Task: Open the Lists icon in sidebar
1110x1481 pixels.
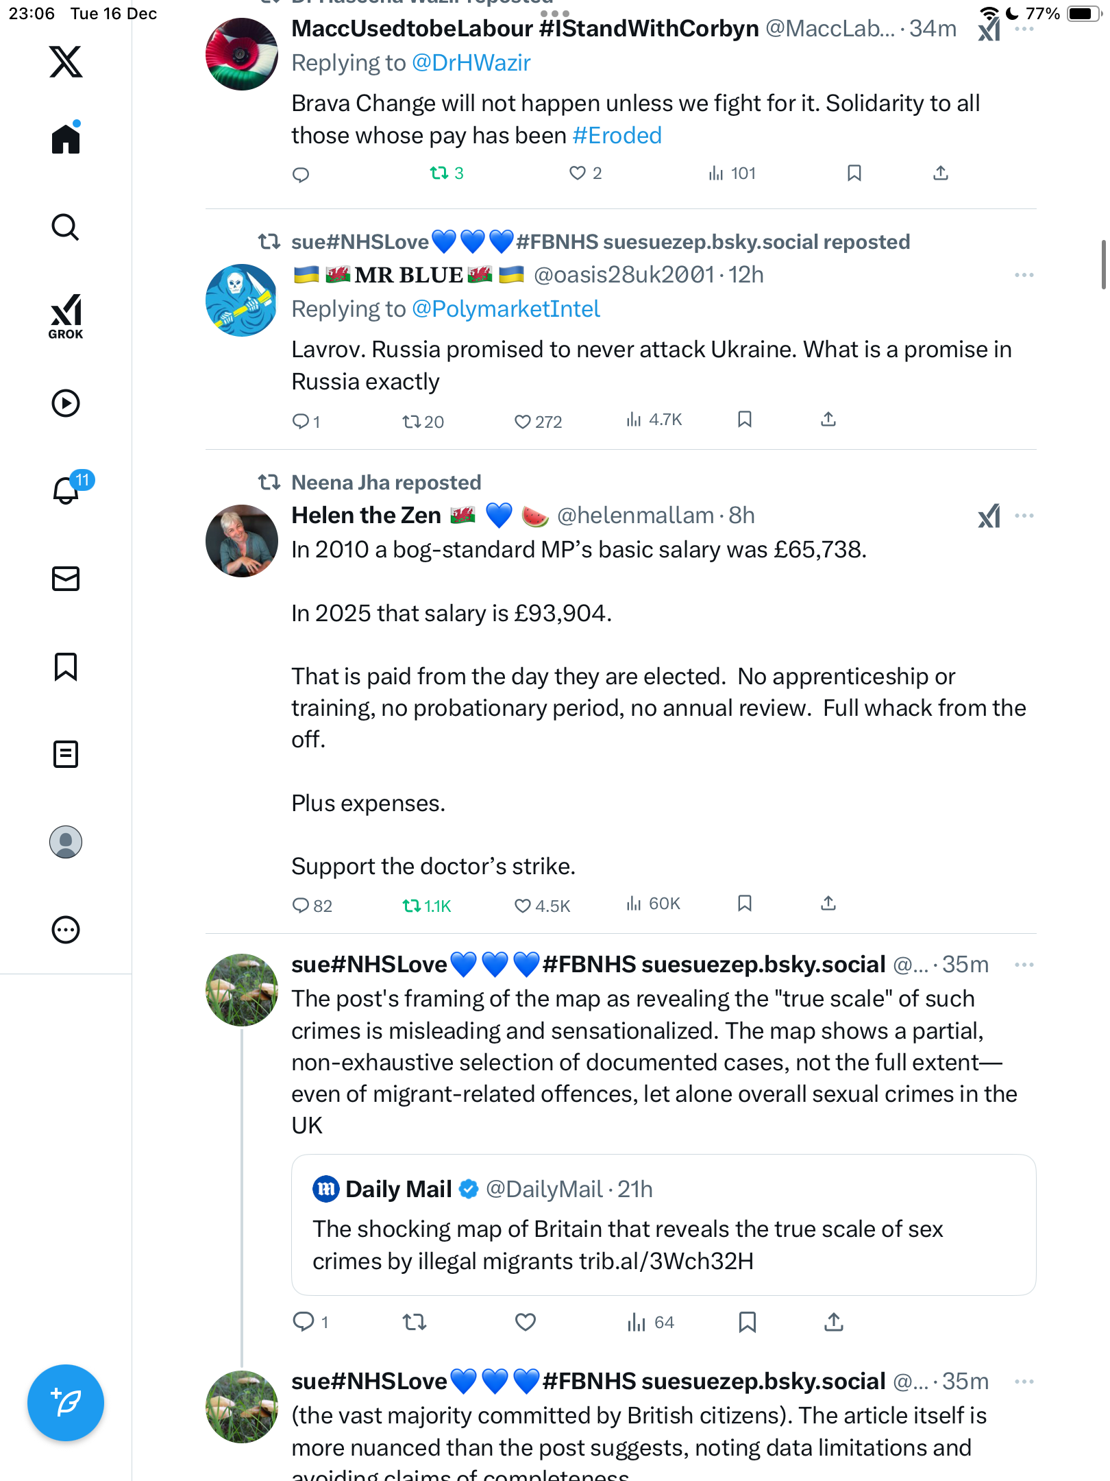Action: point(66,754)
